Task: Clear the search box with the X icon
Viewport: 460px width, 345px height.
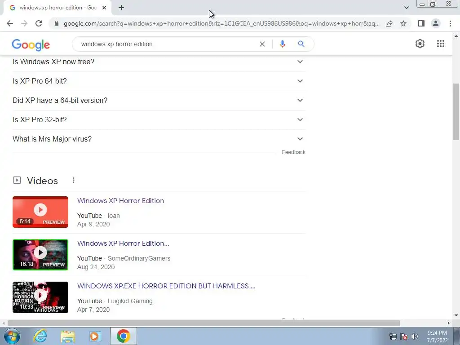Action: click(x=262, y=44)
